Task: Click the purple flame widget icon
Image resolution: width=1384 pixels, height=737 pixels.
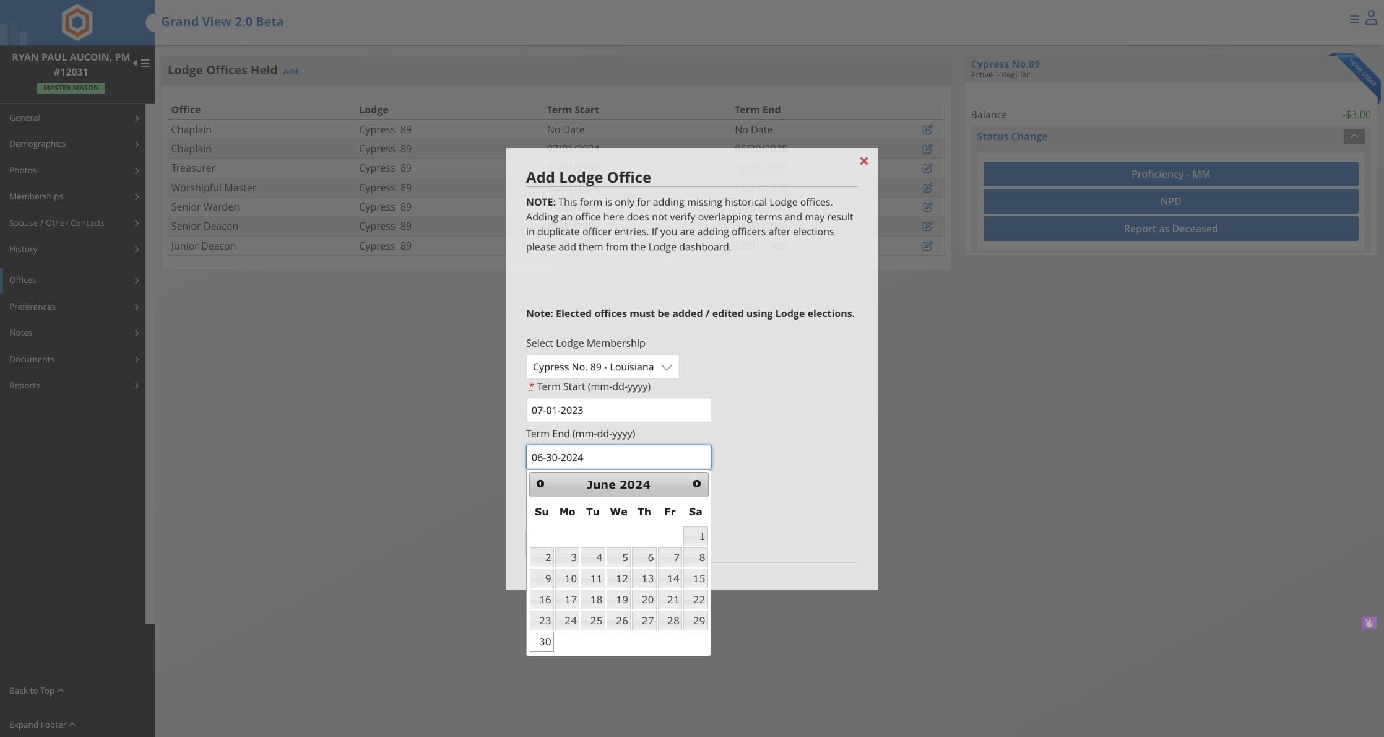Action: coord(1369,623)
